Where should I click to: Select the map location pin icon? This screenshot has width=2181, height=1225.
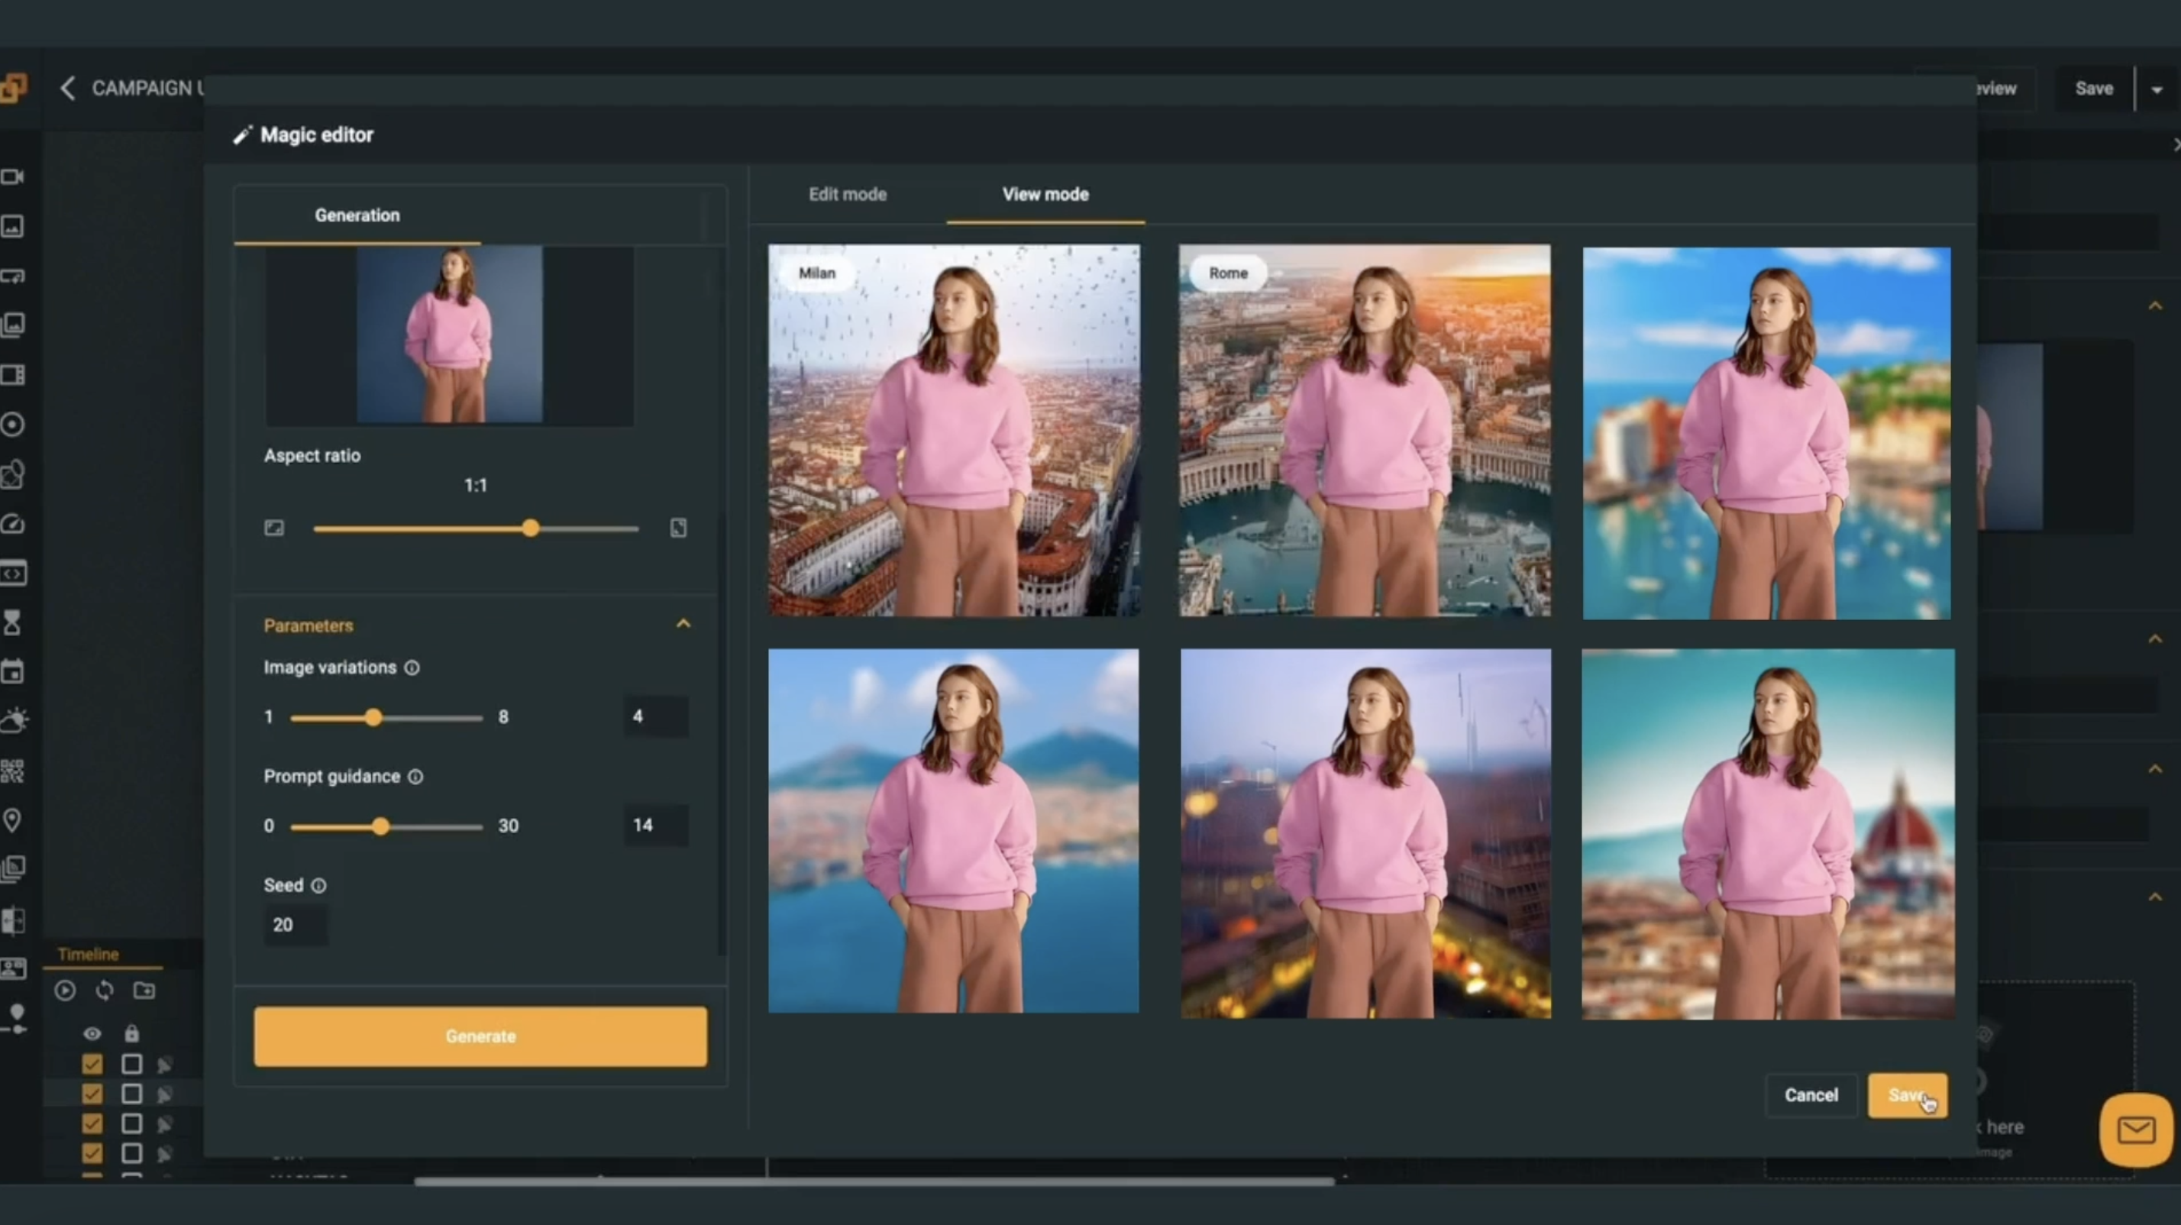point(12,819)
